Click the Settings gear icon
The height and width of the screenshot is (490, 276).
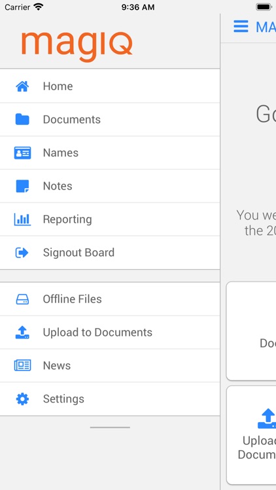click(x=22, y=399)
